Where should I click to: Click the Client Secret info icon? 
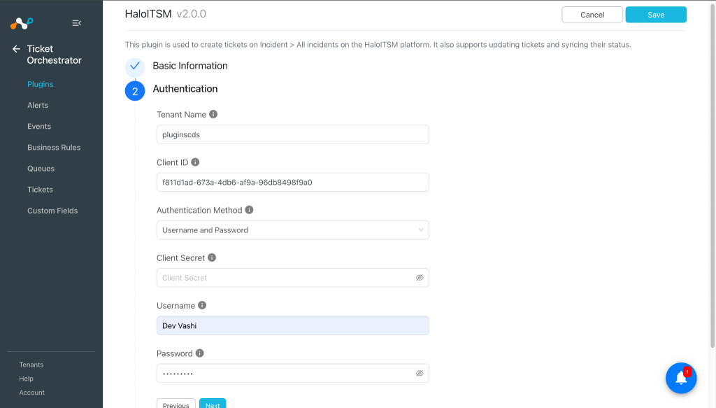(x=212, y=258)
